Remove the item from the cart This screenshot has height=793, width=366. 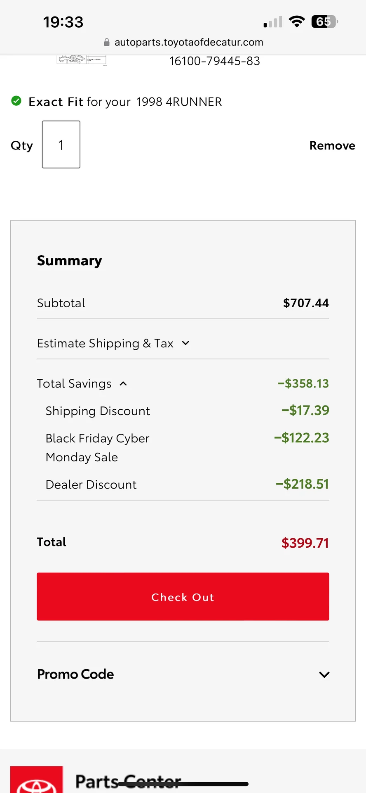click(332, 145)
